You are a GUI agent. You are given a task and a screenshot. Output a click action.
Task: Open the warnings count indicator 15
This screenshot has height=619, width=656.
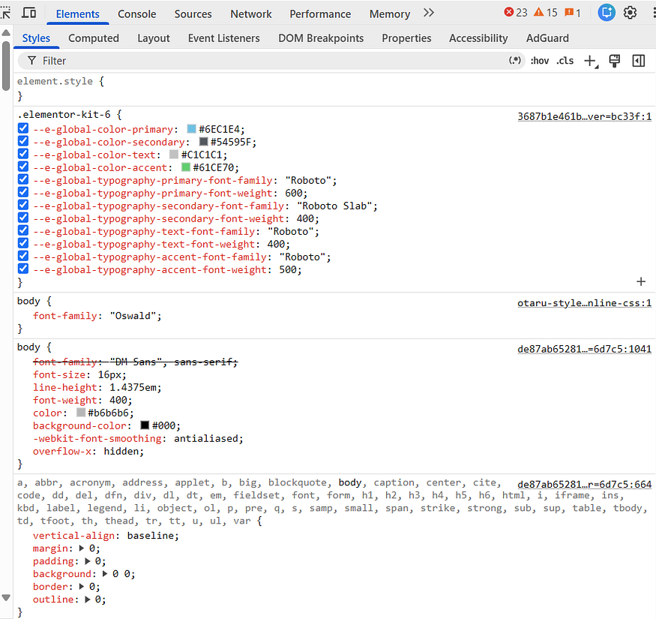(x=546, y=13)
